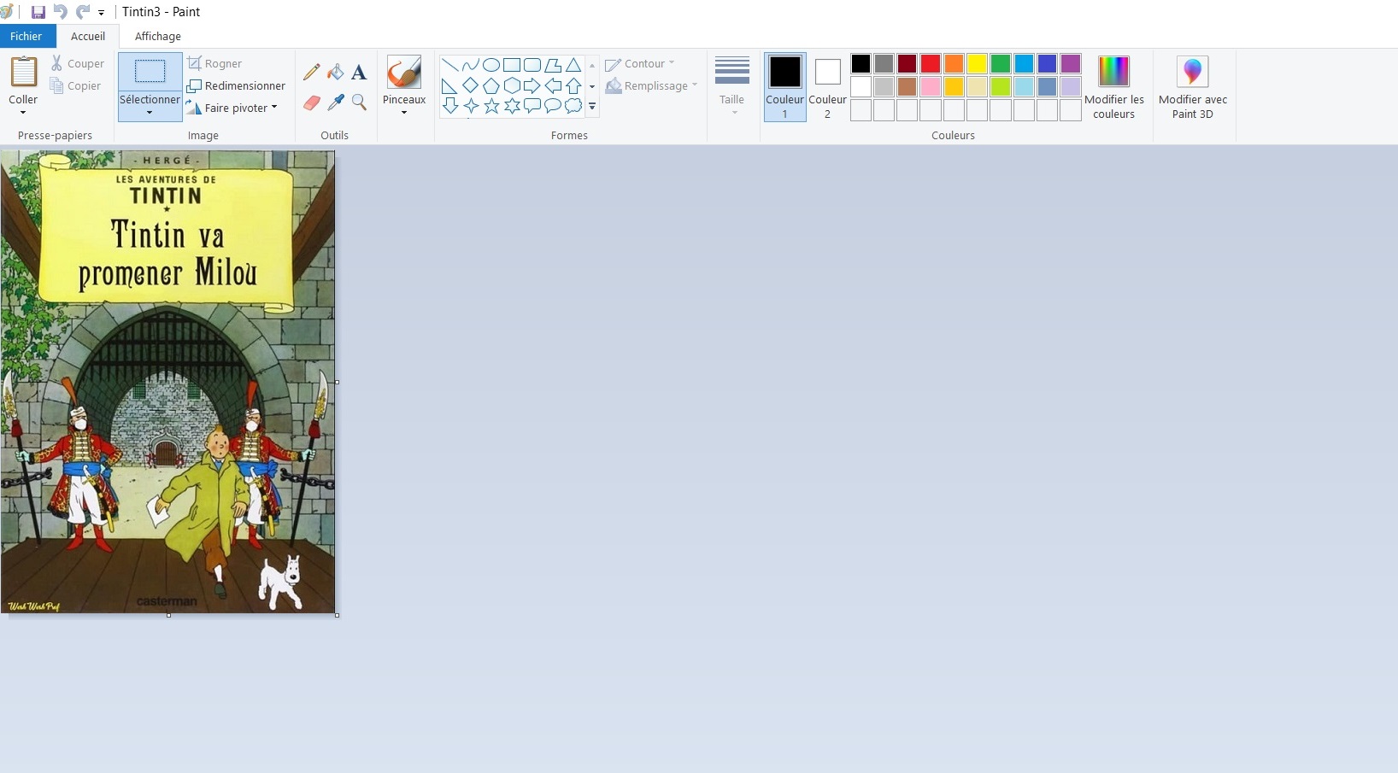This screenshot has width=1398, height=773.
Task: Switch to the Accueil tab
Action: pyautogui.click(x=88, y=36)
